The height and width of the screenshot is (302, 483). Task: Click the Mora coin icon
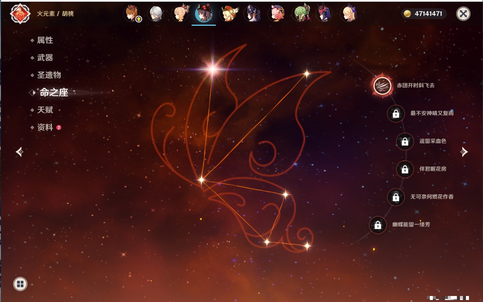[x=407, y=14]
